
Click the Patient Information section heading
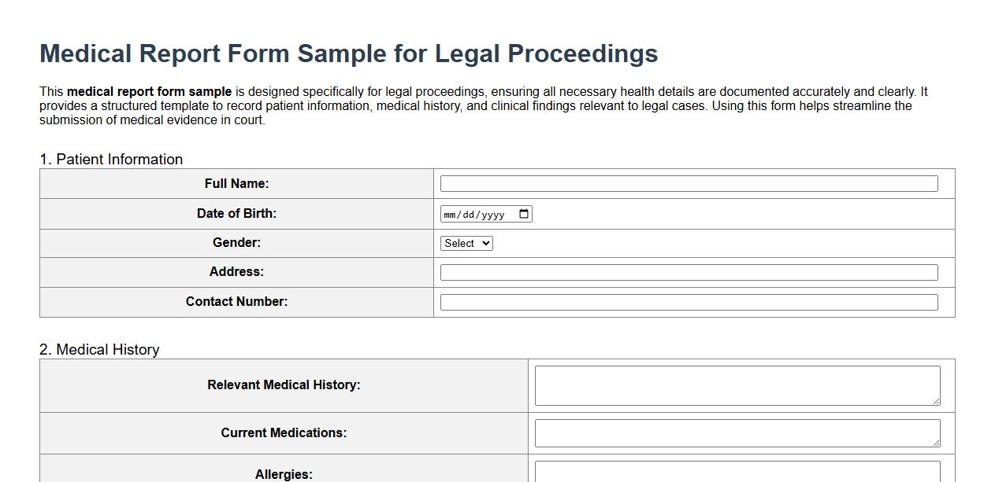point(110,159)
